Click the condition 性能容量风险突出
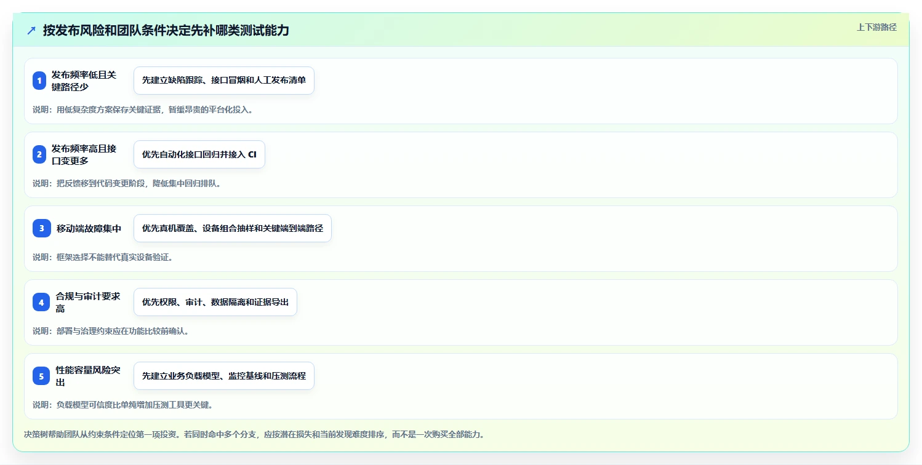The width and height of the screenshot is (922, 465). 88,376
